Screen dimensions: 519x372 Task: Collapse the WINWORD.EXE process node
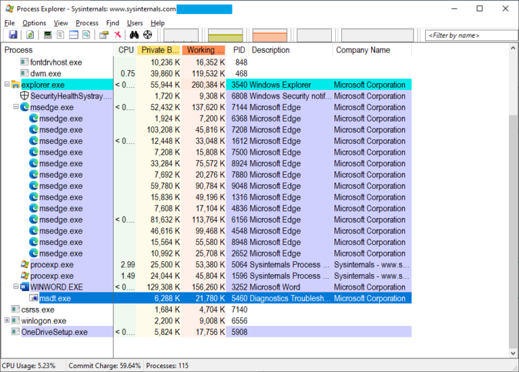(x=16, y=287)
